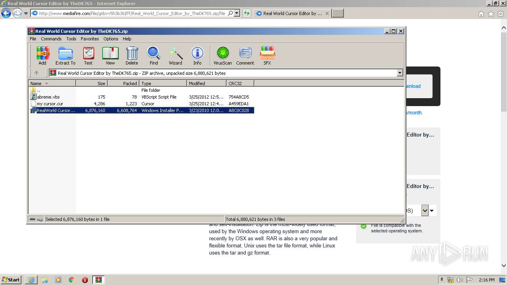Open the media player taskbar icon
The image size is (507, 285).
point(58,280)
